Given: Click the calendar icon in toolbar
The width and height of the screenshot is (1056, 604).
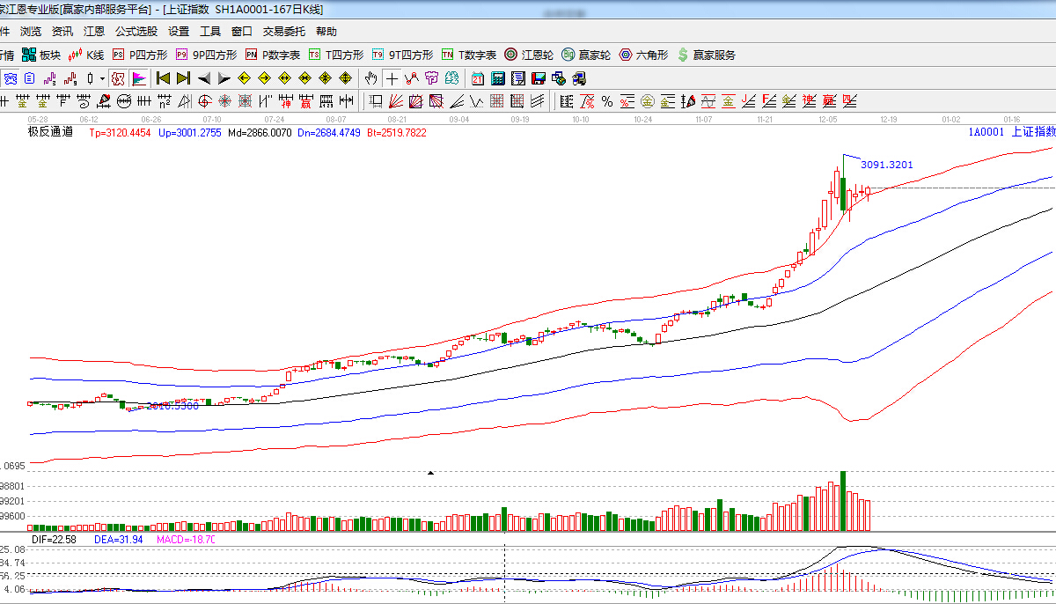Looking at the screenshot, I should coord(477,77).
